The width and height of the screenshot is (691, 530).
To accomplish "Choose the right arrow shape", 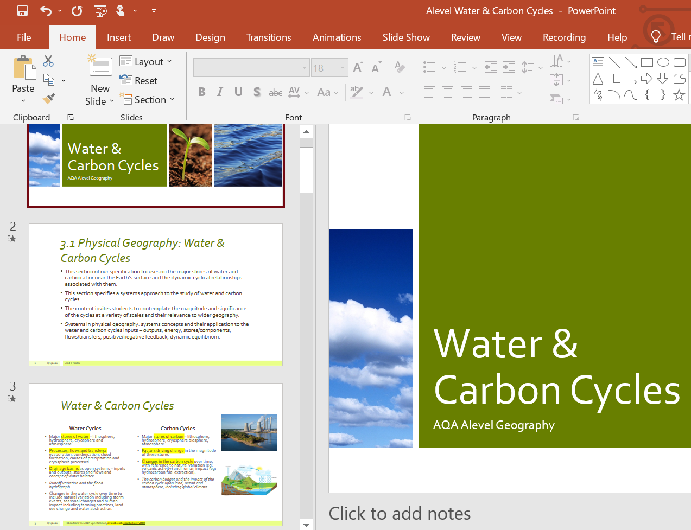I will coord(646,79).
